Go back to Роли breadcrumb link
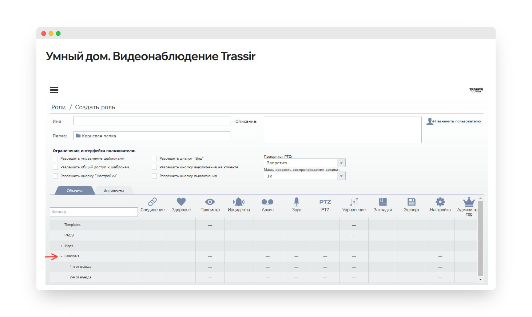This screenshot has height=317, width=532. tap(58, 107)
